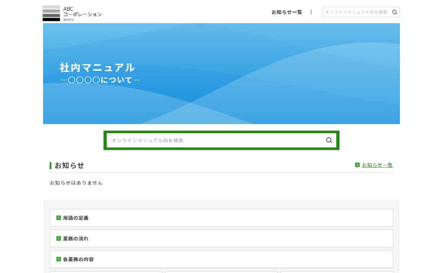The height and width of the screenshot is (273, 443).
Task: Open the 用語の定義 section
Action: [221, 218]
